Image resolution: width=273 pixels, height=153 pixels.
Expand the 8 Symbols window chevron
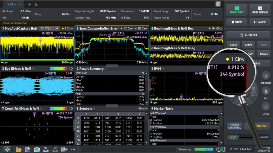[94, 109]
